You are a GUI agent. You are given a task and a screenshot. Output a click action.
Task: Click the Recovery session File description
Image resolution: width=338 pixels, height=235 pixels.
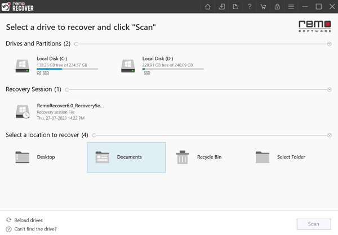coord(56,112)
